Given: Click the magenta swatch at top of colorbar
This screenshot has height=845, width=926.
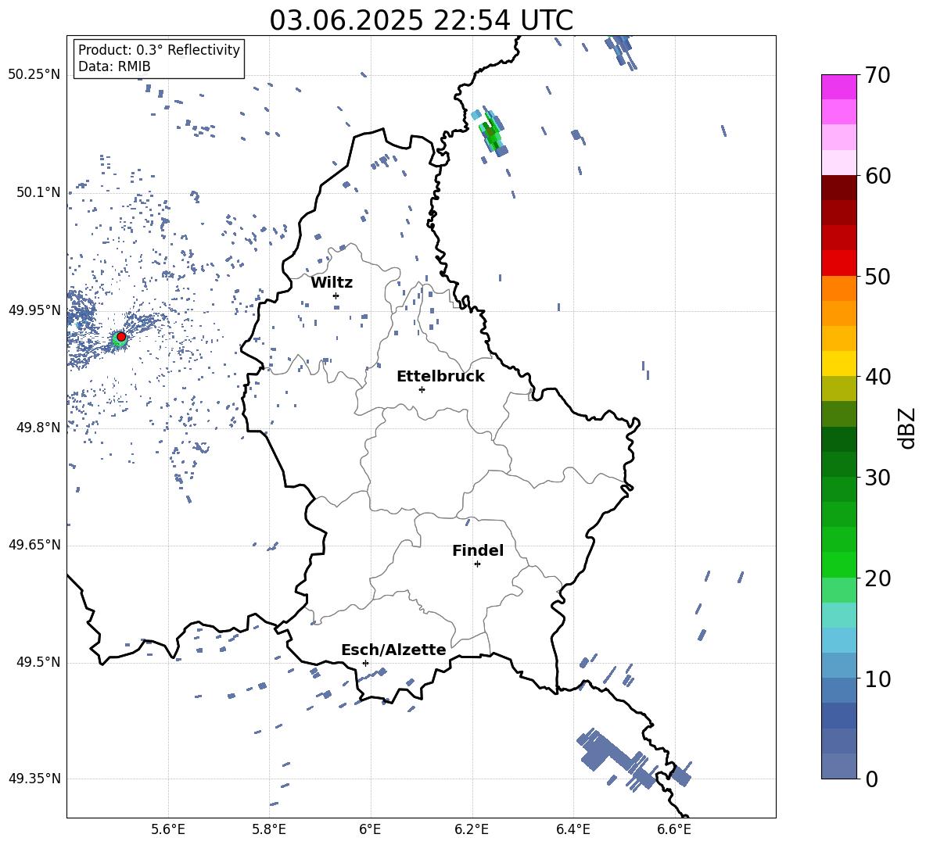Looking at the screenshot, I should tap(838, 87).
